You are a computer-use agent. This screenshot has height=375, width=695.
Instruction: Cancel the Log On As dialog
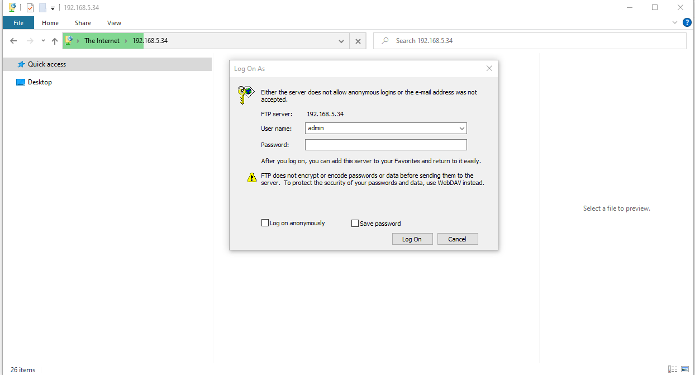point(458,239)
